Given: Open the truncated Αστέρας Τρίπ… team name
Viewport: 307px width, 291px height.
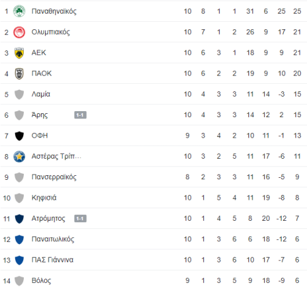Looking at the screenshot, I should [56, 156].
